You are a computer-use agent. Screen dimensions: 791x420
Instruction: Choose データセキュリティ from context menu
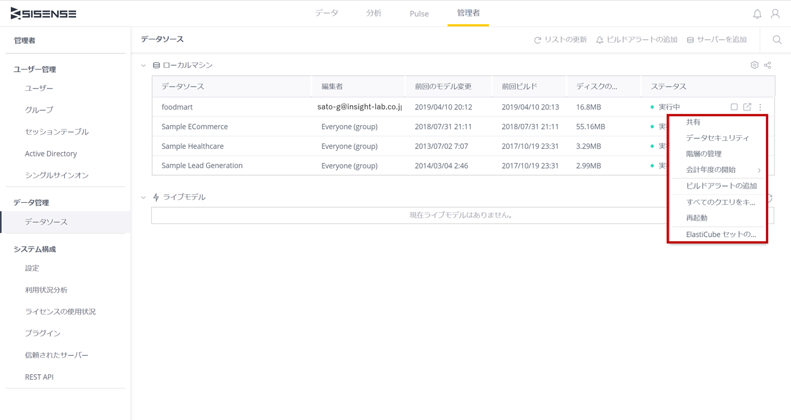pos(718,138)
